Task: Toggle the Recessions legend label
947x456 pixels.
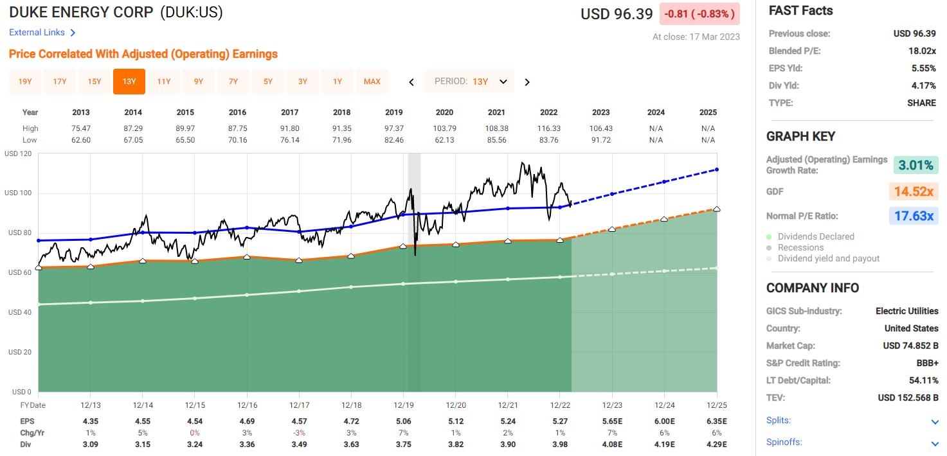Action: pyautogui.click(x=800, y=247)
